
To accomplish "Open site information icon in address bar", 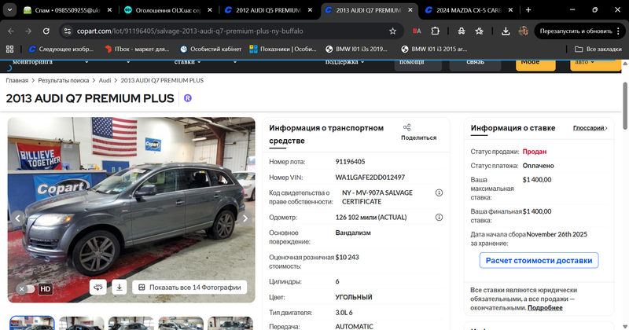I will 68,31.
